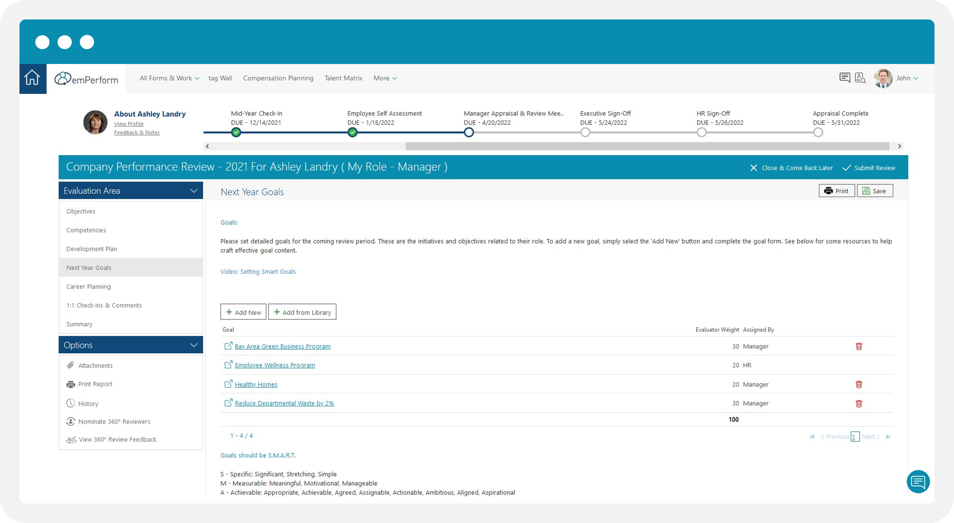Click the employee record search icon

click(x=860, y=78)
